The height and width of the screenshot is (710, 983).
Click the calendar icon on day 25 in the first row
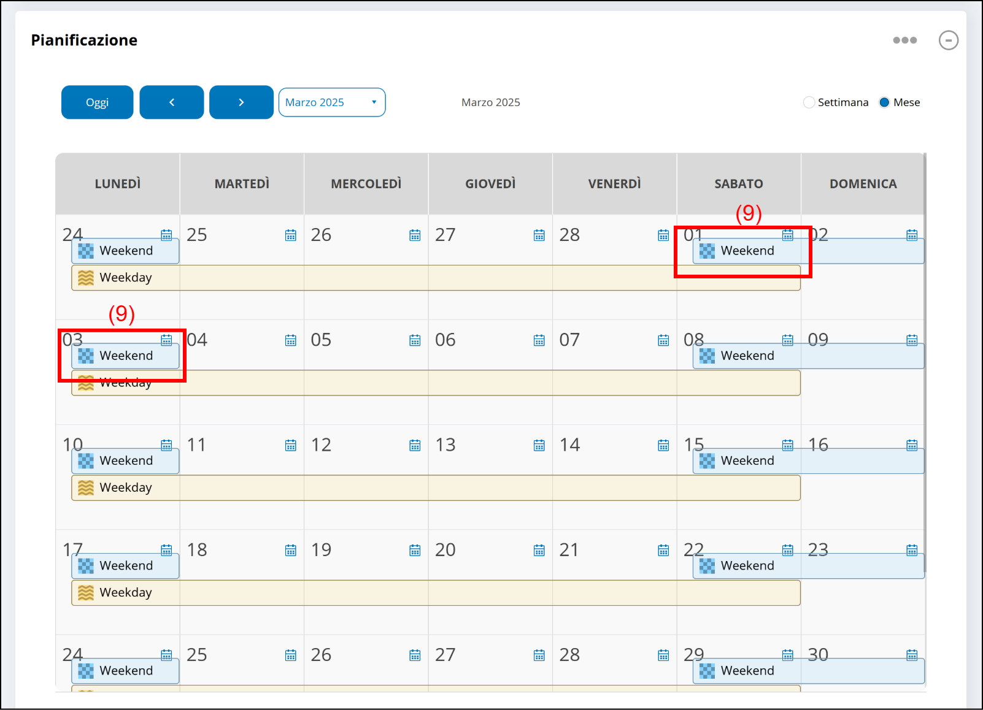coord(290,235)
